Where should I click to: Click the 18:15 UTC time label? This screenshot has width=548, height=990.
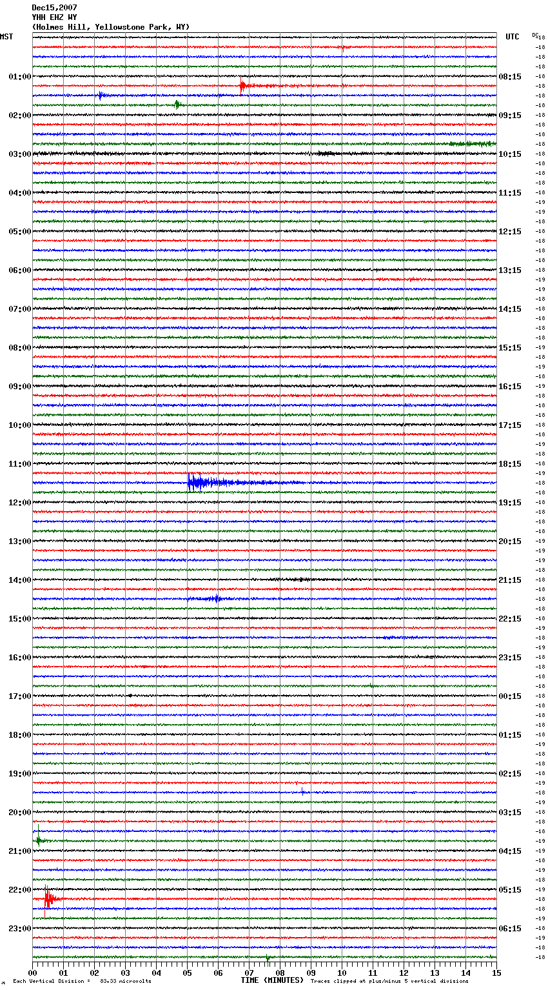pos(510,464)
